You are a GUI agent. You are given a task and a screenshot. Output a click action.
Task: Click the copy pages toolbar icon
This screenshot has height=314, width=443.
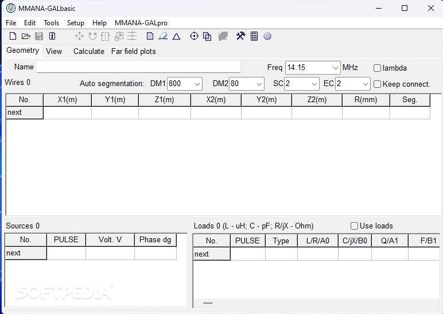pos(207,37)
